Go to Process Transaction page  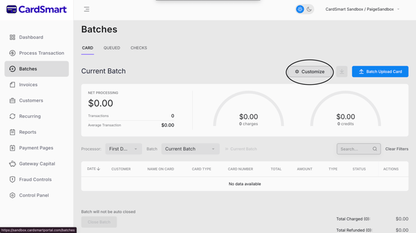coord(42,53)
